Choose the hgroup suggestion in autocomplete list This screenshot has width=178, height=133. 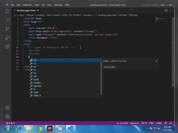click(x=65, y=86)
